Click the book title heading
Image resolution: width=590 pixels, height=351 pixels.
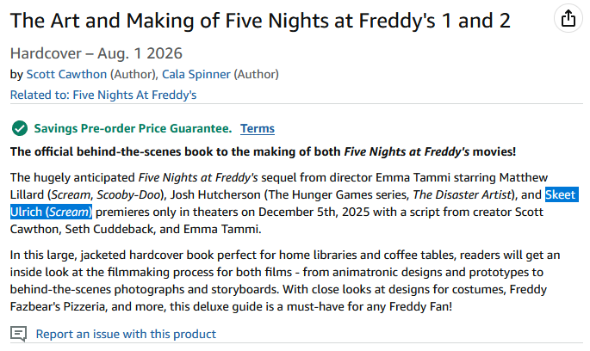coord(260,21)
